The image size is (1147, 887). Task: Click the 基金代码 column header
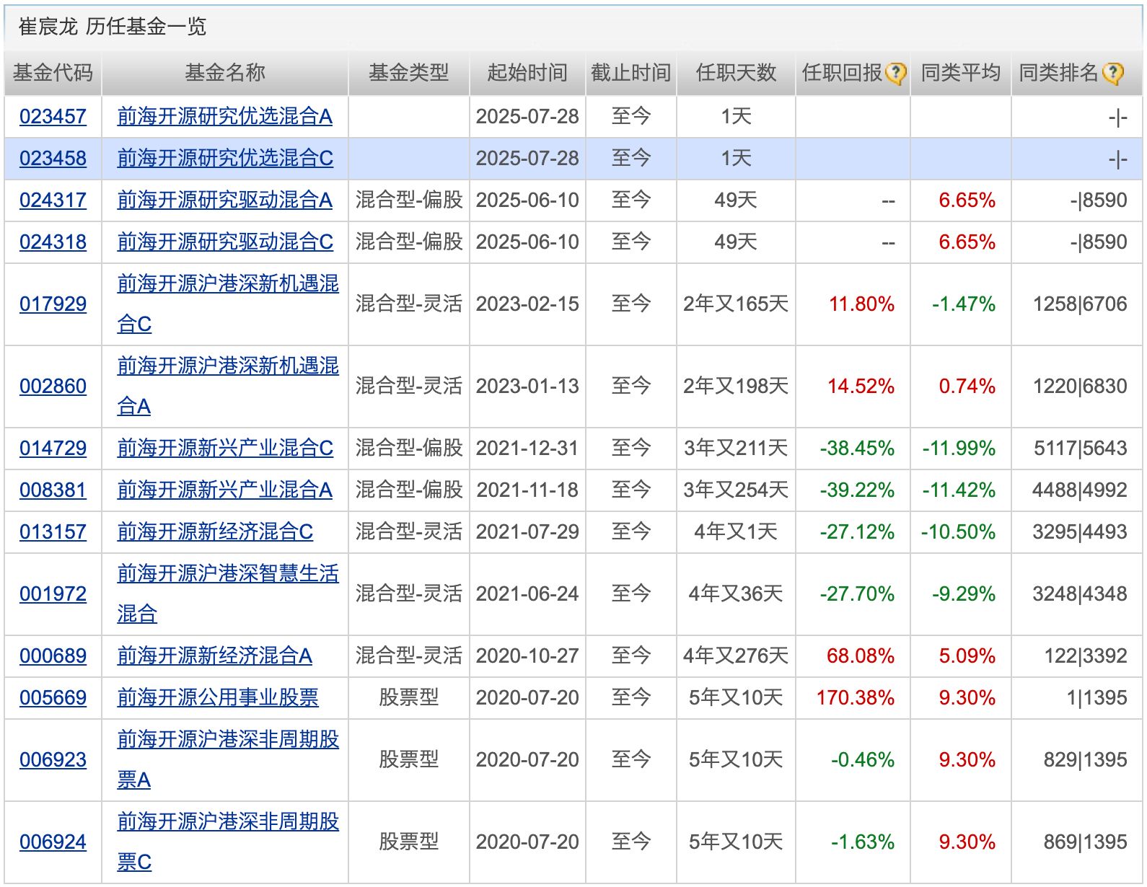[53, 73]
